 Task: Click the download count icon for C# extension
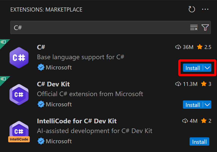tap(178, 47)
